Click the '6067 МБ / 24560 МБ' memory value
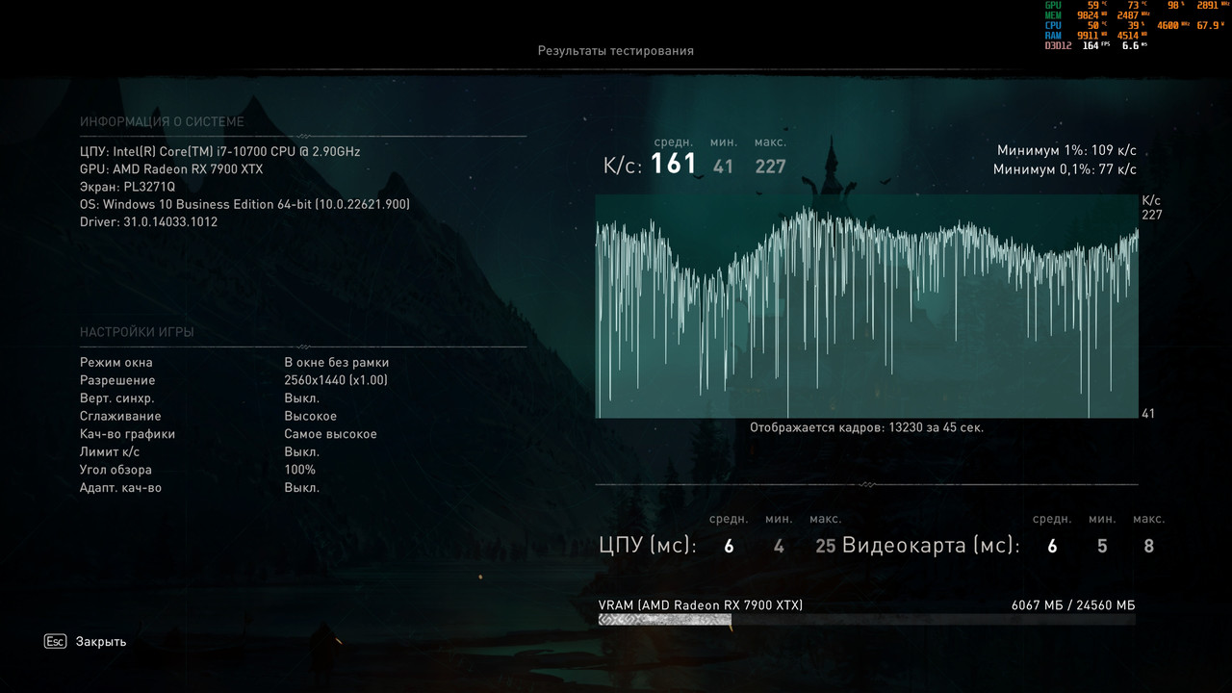Screen dimensions: 1232x693 click(x=1073, y=605)
